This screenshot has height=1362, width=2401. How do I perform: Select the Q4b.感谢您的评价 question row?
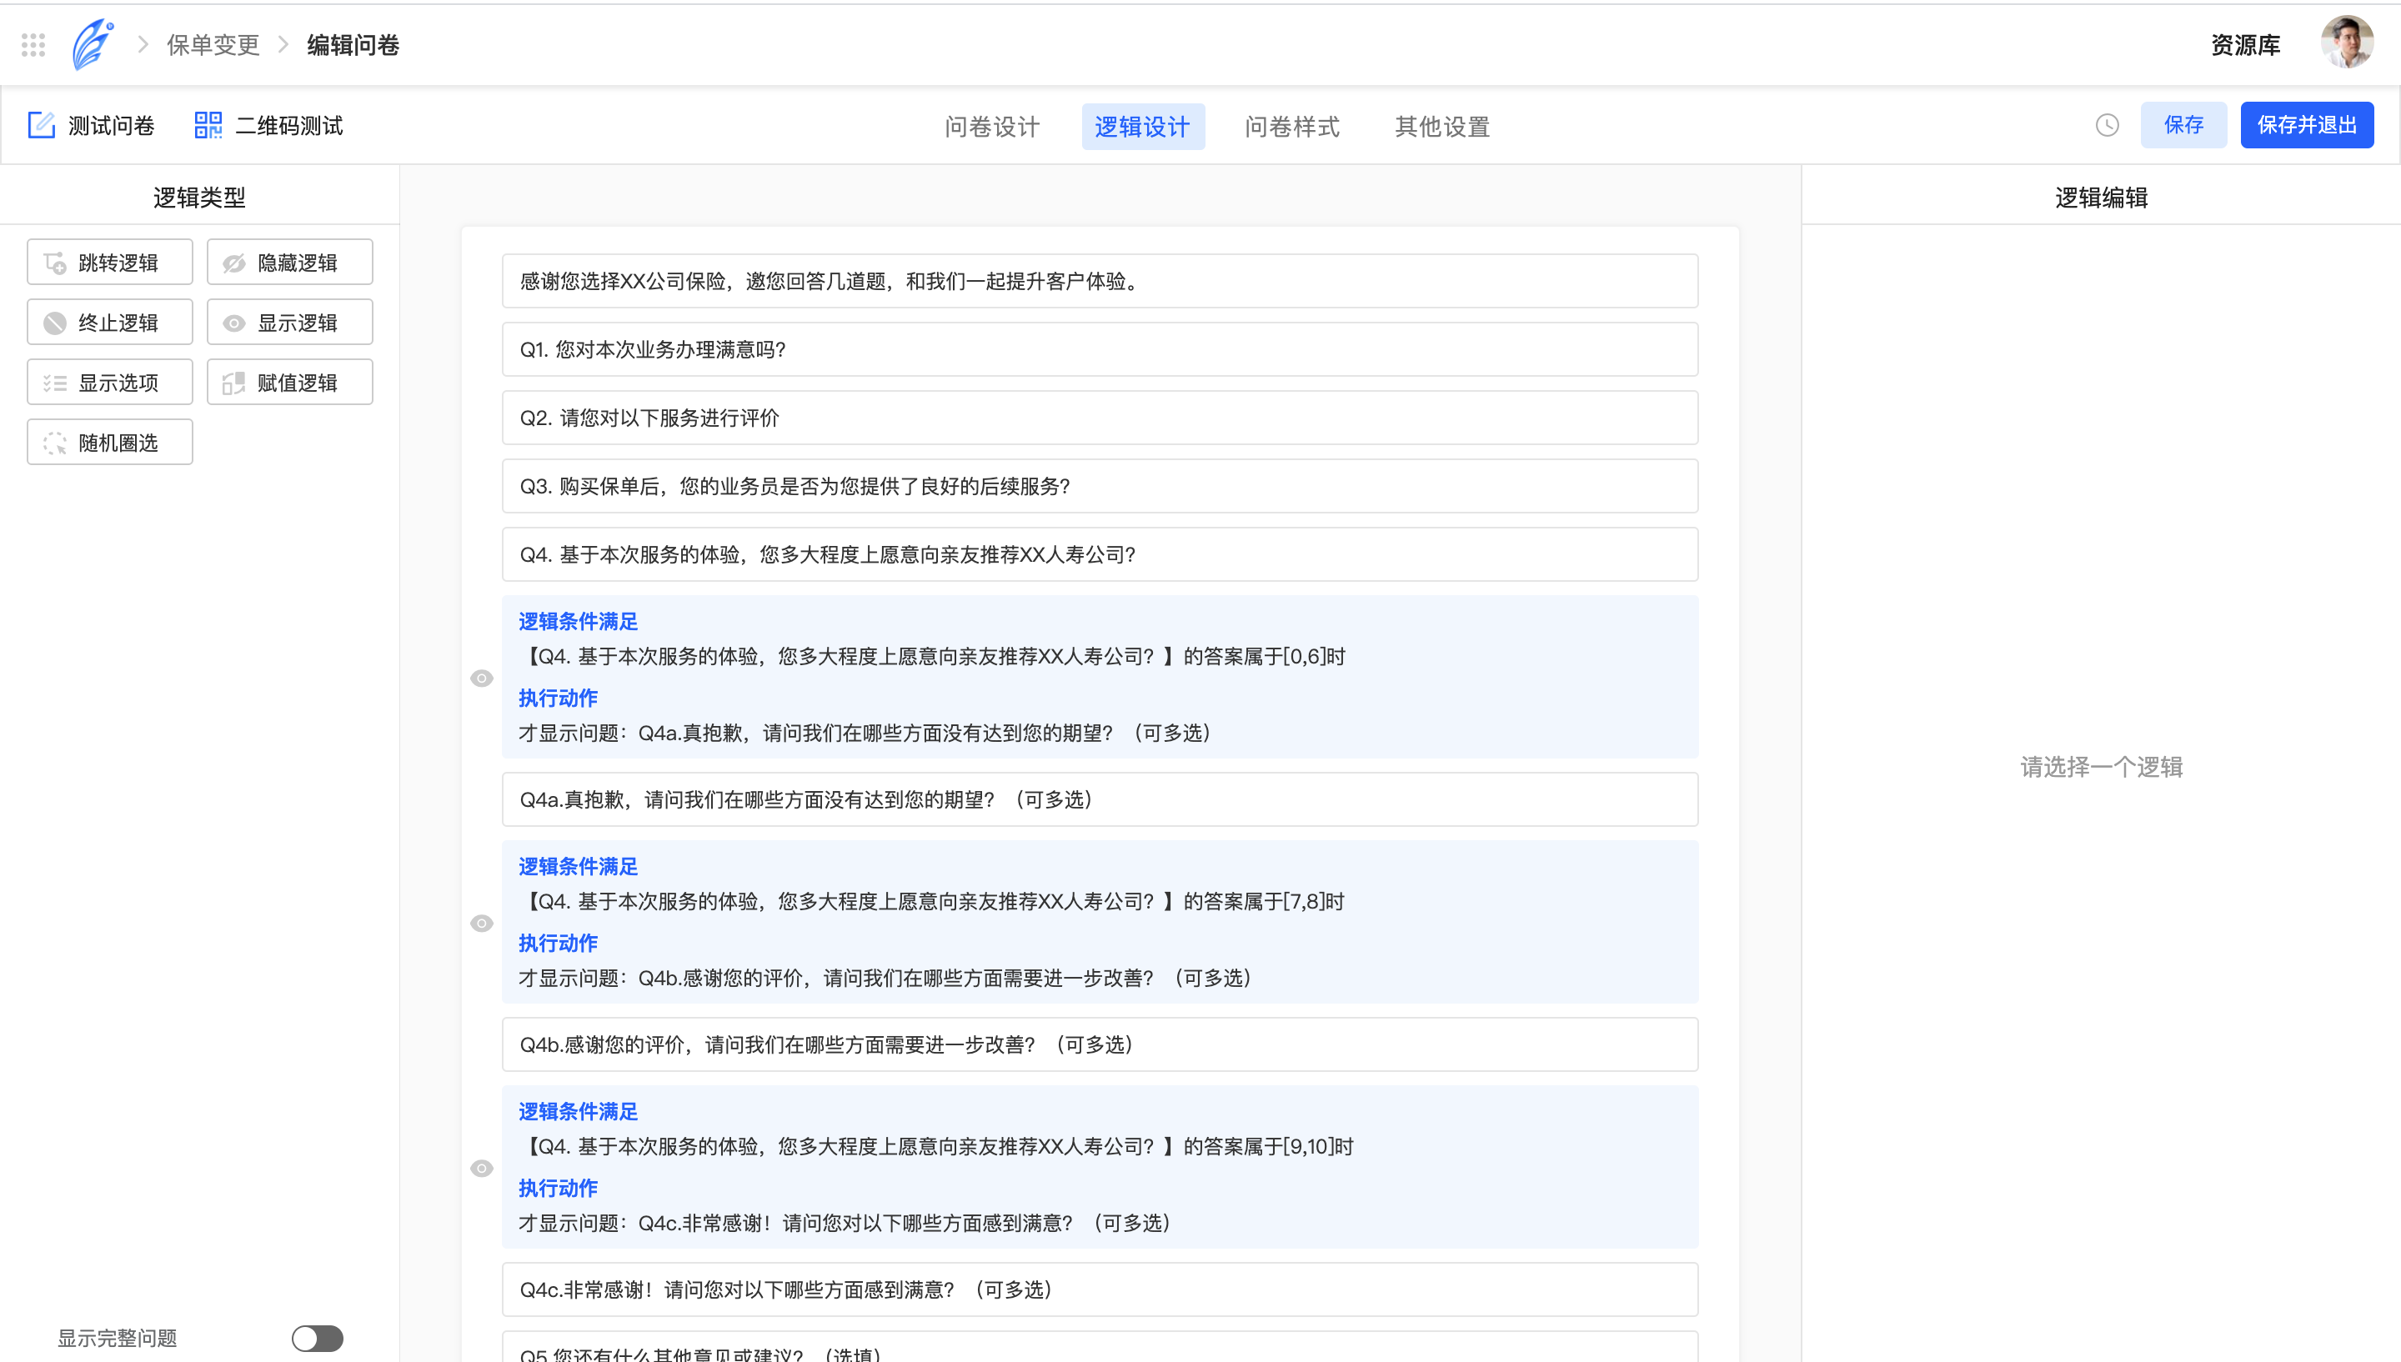[x=1100, y=1044]
